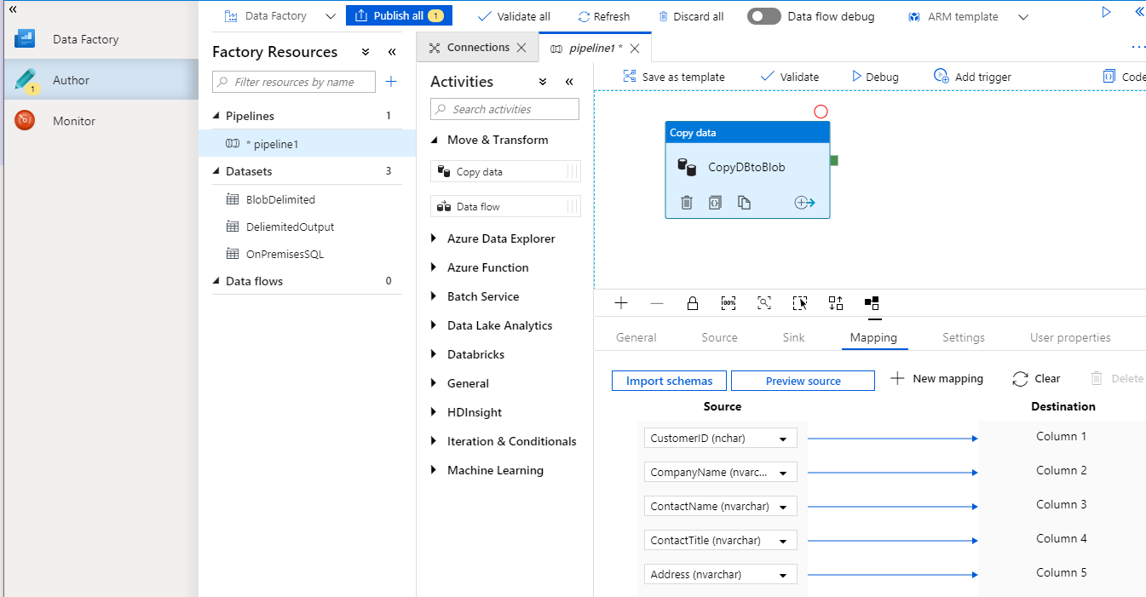Add an activity output via the plus arrow

804,203
